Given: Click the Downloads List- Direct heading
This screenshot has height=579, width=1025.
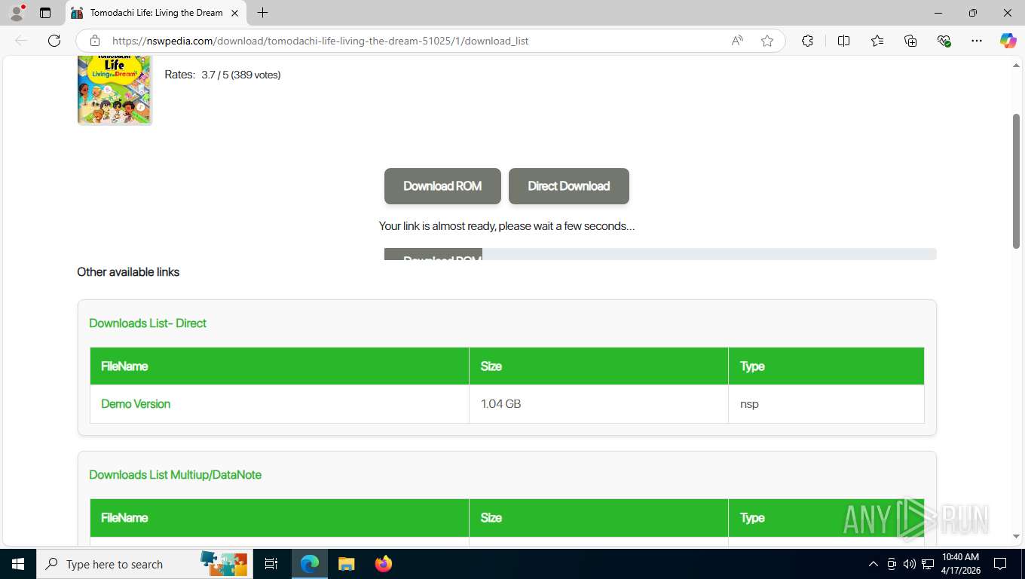Looking at the screenshot, I should (x=148, y=323).
